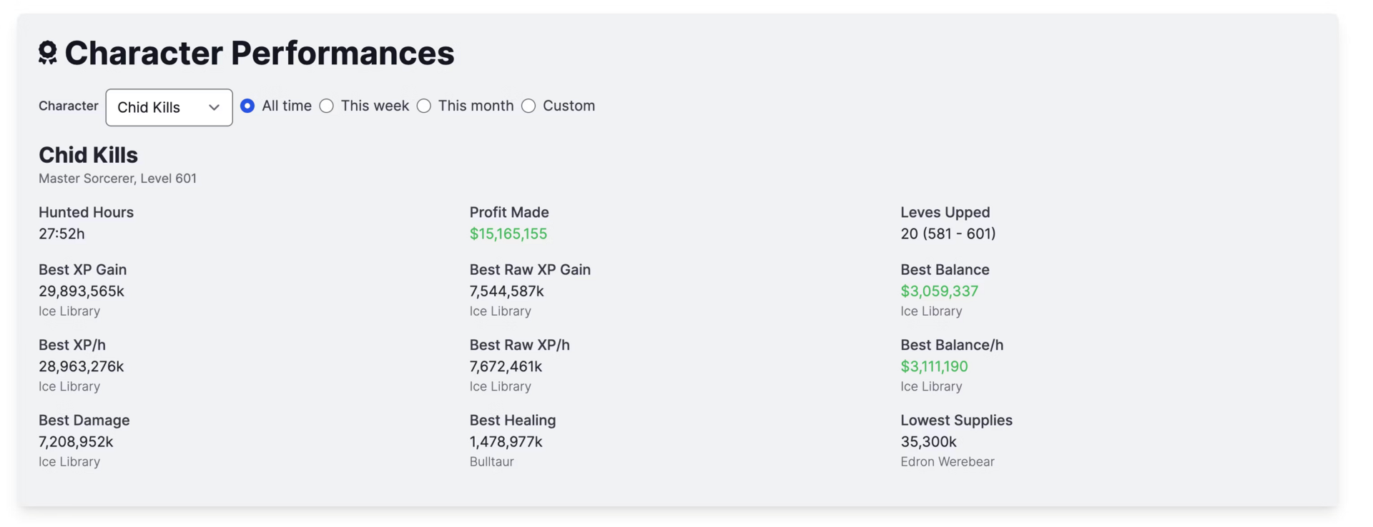Click Bulltaur under Best Healing
The width and height of the screenshot is (1373, 527).
pos(491,461)
